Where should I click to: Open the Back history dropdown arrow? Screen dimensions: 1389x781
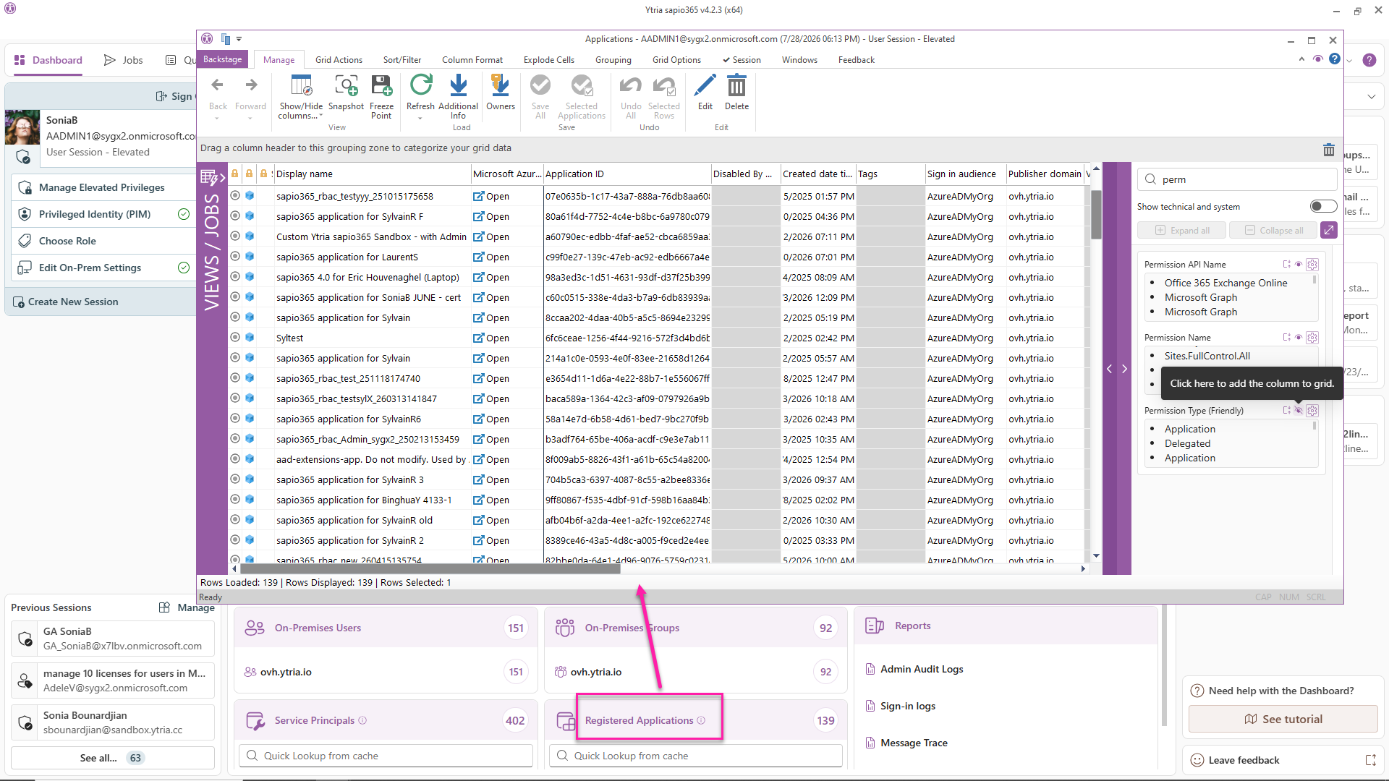pos(217,119)
